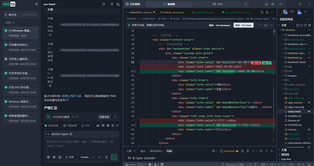Click new folder icon in explorer header
The height and width of the screenshot is (166, 314).
click(x=301, y=25)
